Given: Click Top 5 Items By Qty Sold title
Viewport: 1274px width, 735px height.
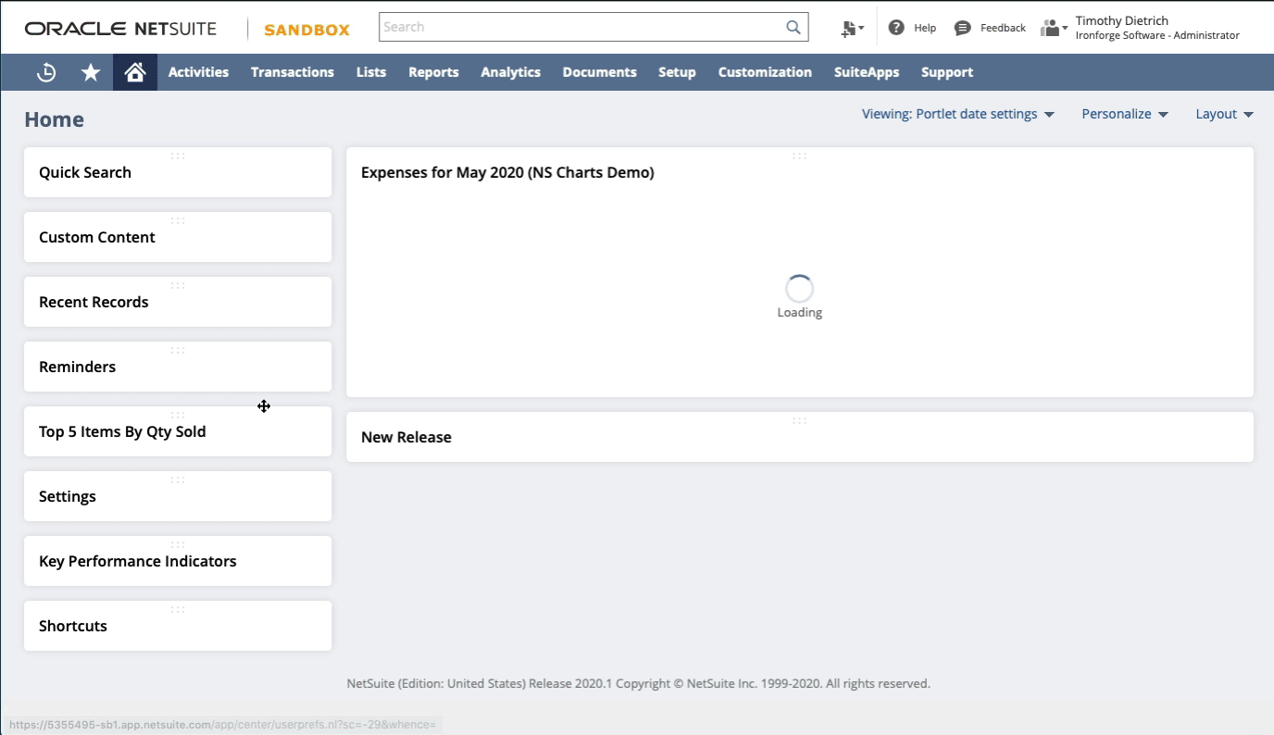Looking at the screenshot, I should [x=122, y=431].
